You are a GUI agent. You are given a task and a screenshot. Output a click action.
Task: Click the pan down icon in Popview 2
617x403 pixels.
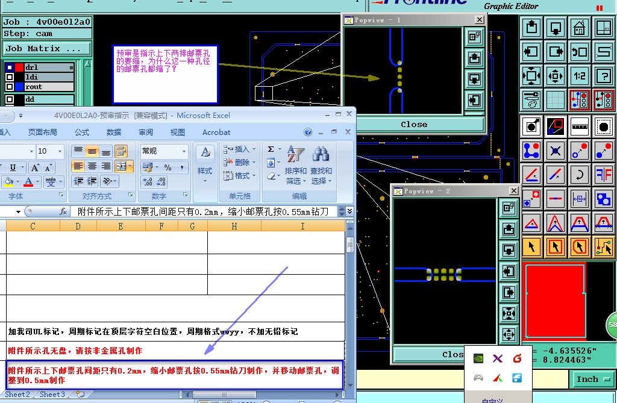click(x=509, y=251)
